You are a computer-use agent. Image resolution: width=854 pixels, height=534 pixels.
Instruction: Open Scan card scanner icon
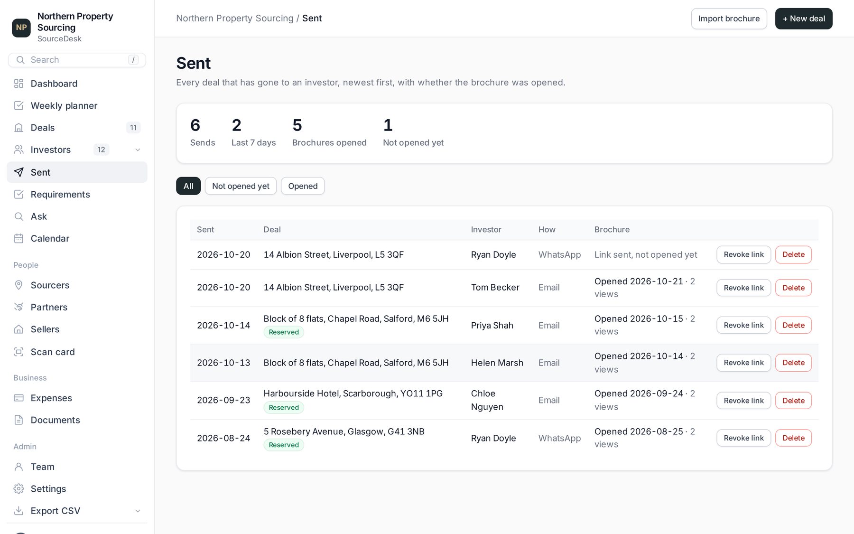[x=19, y=352]
